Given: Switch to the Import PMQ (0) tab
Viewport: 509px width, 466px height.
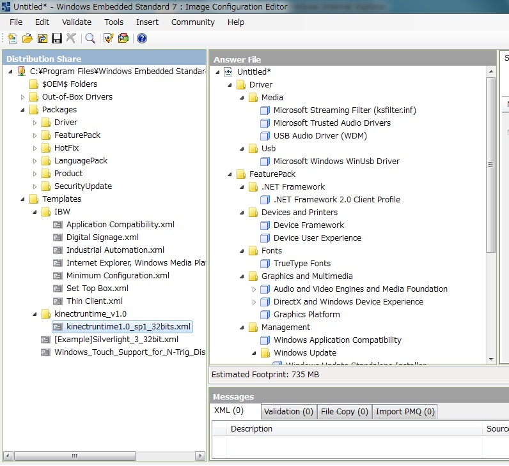Looking at the screenshot, I should click(405, 412).
